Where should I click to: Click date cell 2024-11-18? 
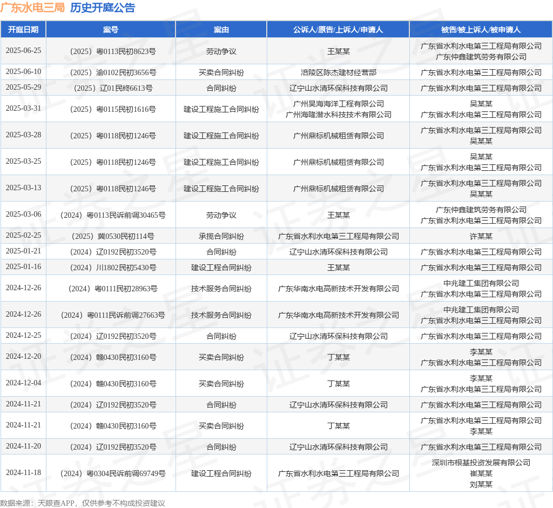(23, 473)
